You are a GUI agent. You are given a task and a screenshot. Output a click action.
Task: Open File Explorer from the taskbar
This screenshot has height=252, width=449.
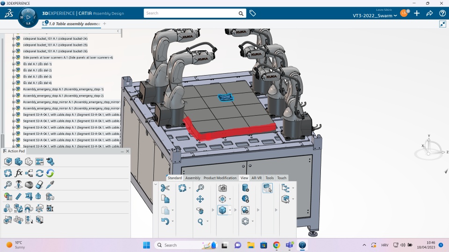[251, 245]
